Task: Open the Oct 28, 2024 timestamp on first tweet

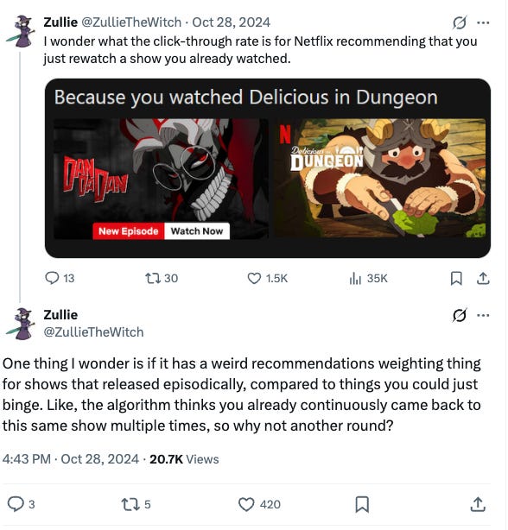Action: 231,22
